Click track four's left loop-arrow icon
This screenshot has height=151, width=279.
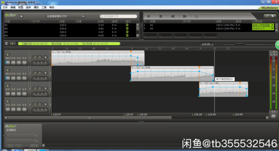click(35, 104)
